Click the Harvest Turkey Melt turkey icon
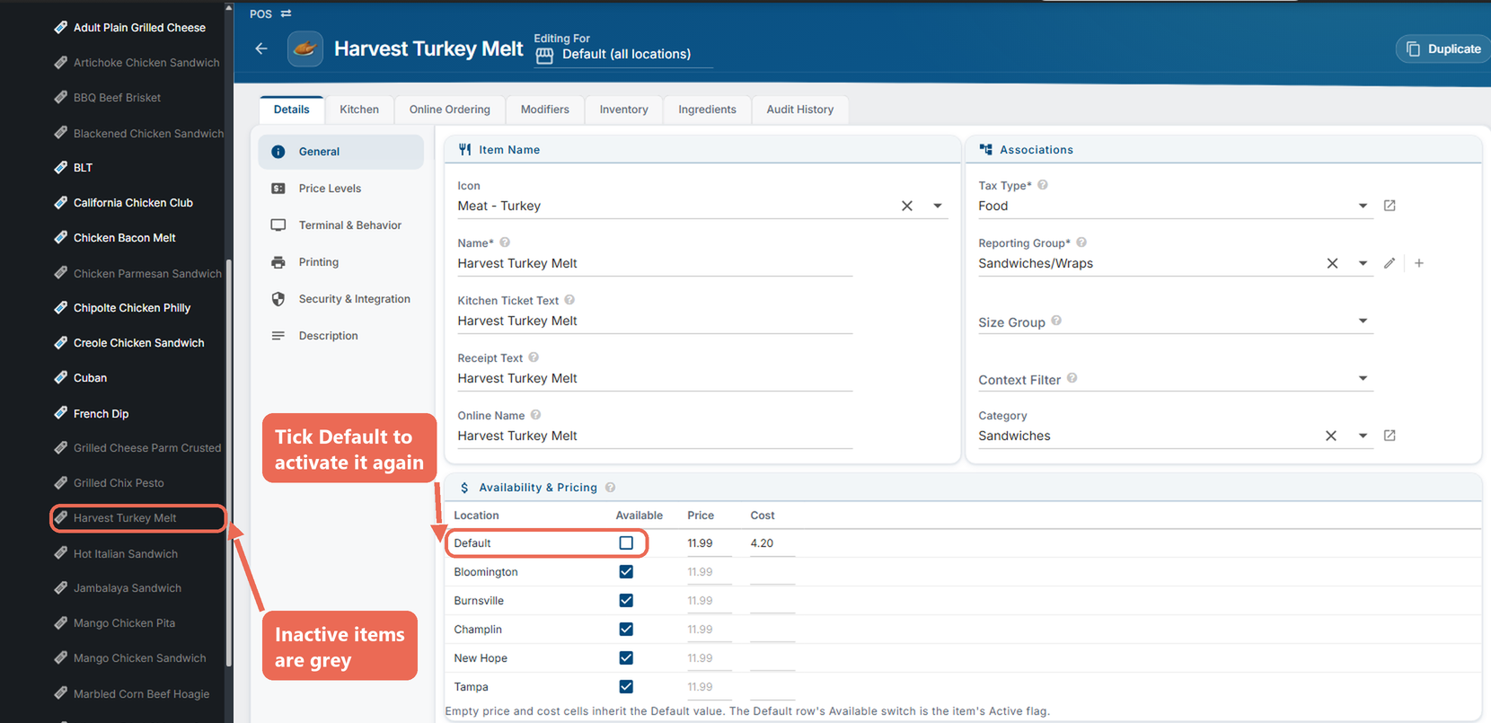Viewport: 1491px width, 723px height. [x=305, y=48]
